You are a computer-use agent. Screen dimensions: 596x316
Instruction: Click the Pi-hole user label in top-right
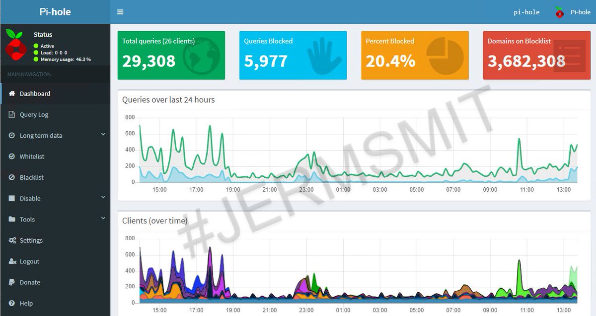[581, 12]
